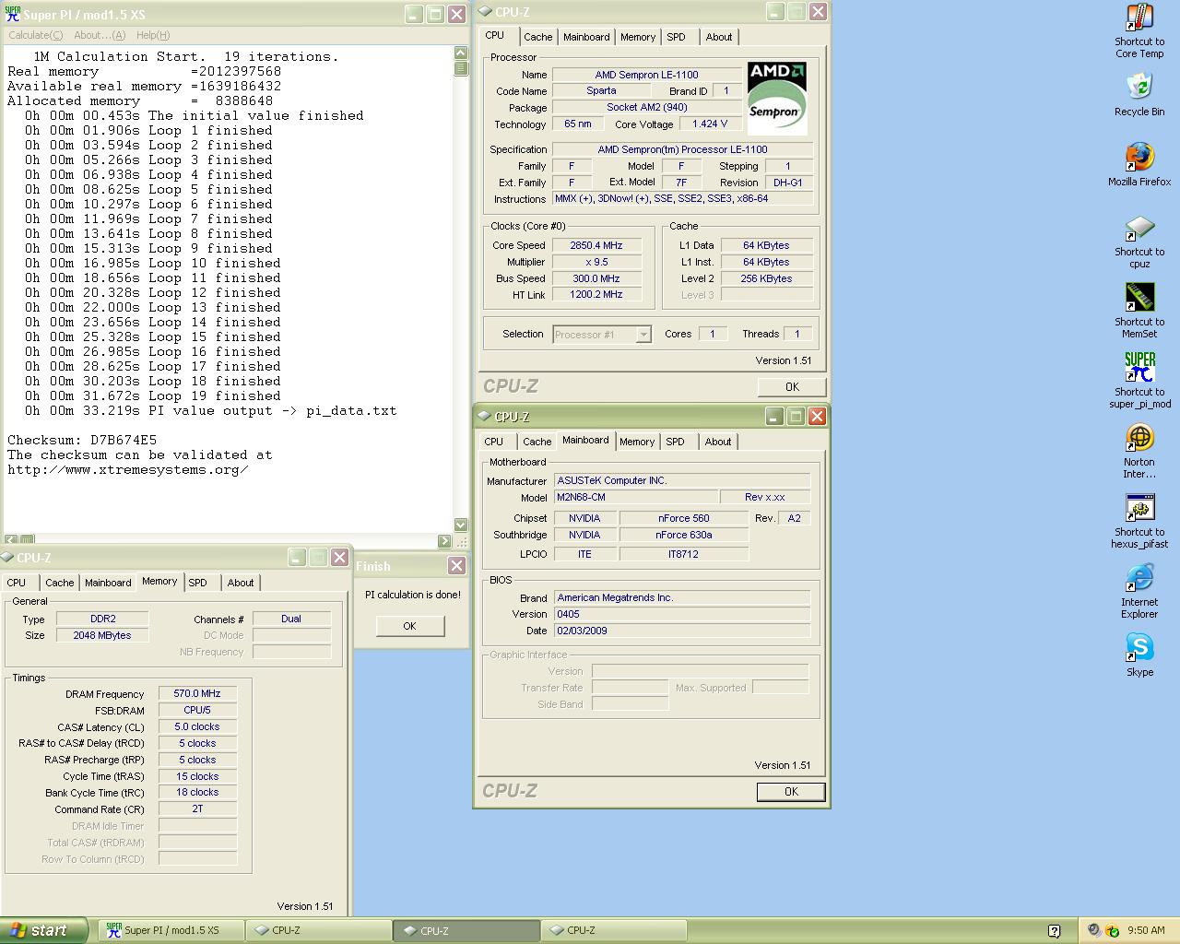Open the Windows start menu
Viewport: 1180px width, 944px height.
[x=43, y=930]
